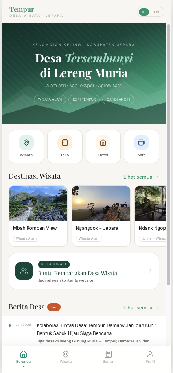Select the KOPI TEMPUR hero chip
The height and width of the screenshot is (373, 173).
coord(84,99)
